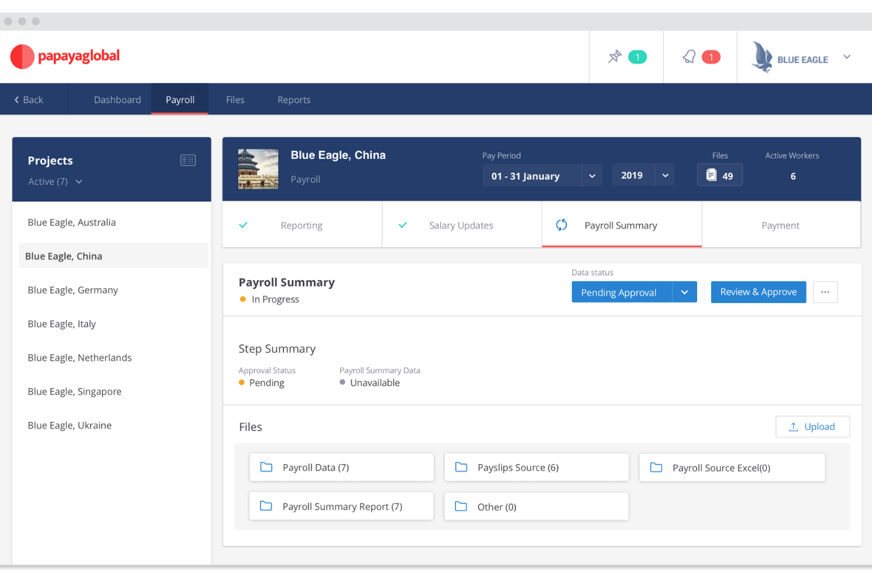Go to the Payment step
This screenshot has width=872, height=582.
coord(781,225)
